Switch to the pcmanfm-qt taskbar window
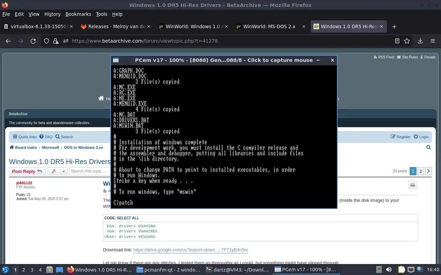The image size is (441, 275). coord(168,270)
